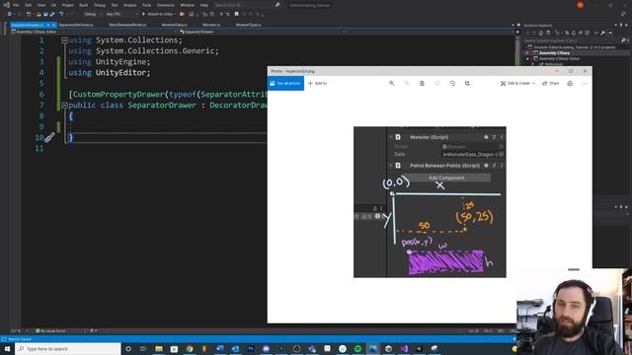Viewport: 632px width, 355px height.
Task: Click the Save icon in the toolbar
Action: pyautogui.click(x=45, y=14)
